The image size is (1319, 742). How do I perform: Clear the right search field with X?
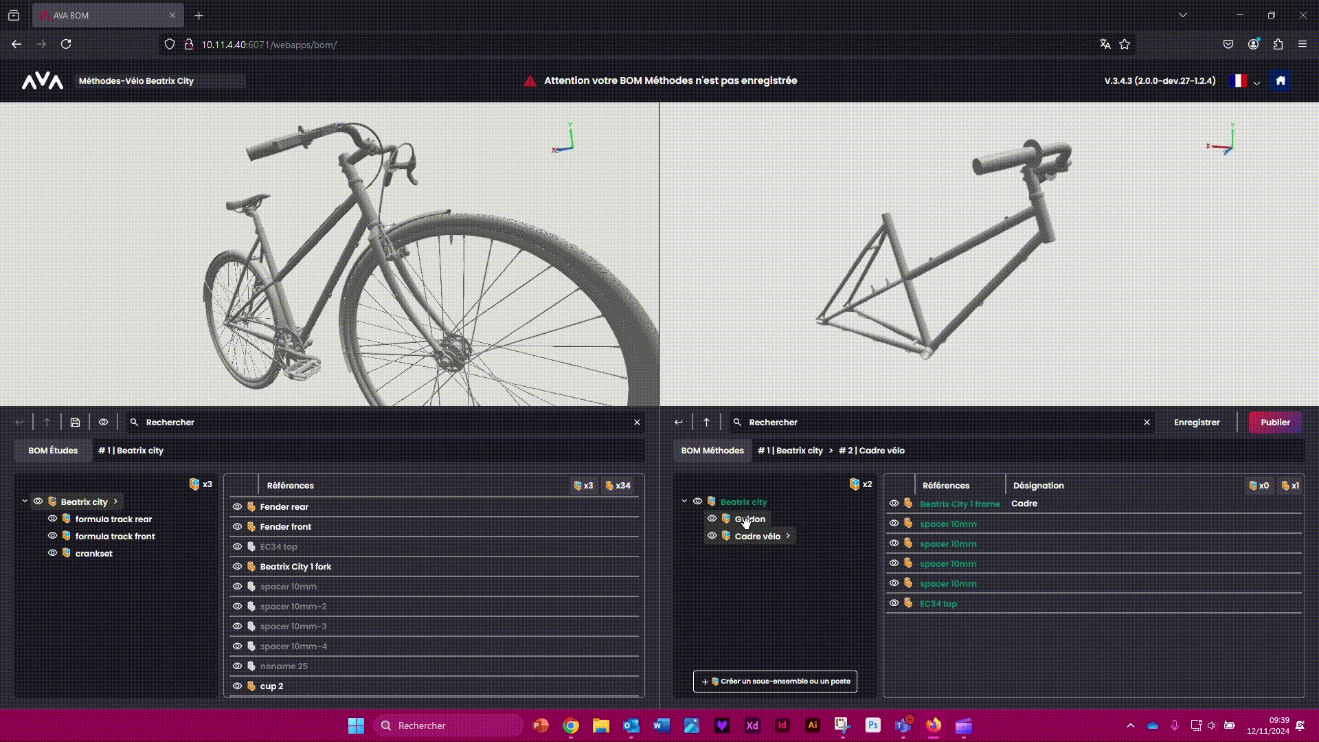[x=1147, y=423]
